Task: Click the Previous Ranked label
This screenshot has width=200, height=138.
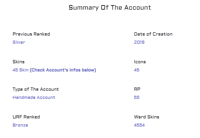Action: [31, 34]
